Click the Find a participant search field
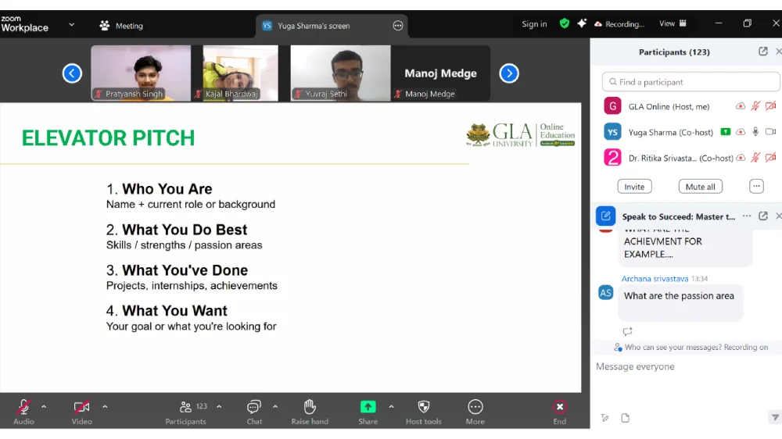 click(691, 82)
